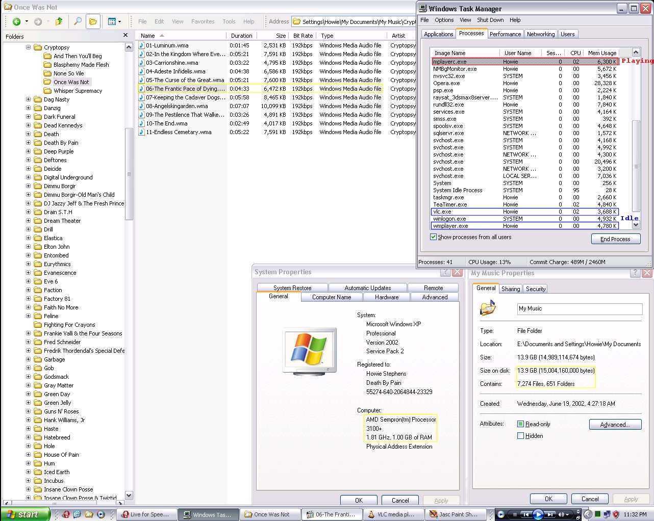Click the My Music folder icon in Properties
Image resolution: width=654 pixels, height=521 pixels.
488,308
